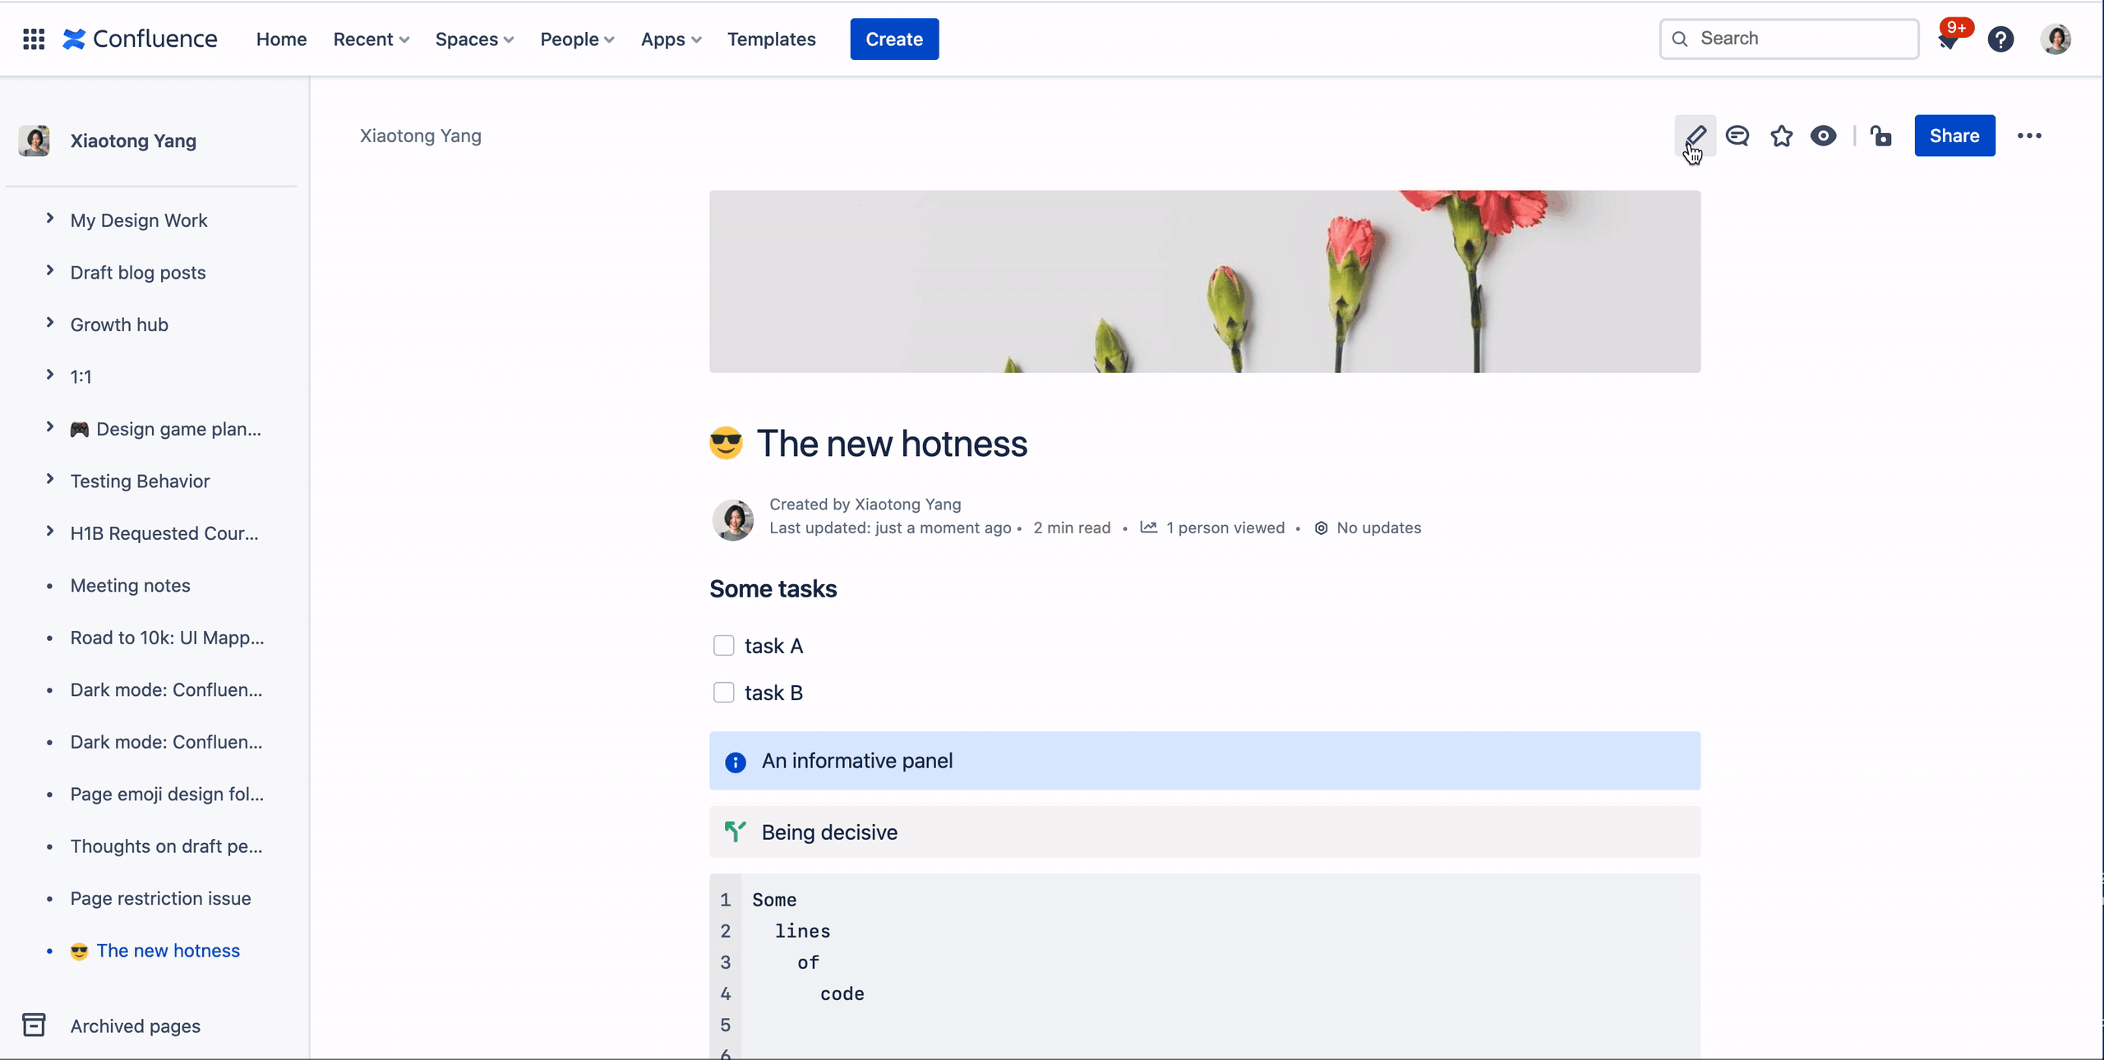2104x1060 pixels.
Task: Open the Recent dropdown menu
Action: pyautogui.click(x=371, y=39)
